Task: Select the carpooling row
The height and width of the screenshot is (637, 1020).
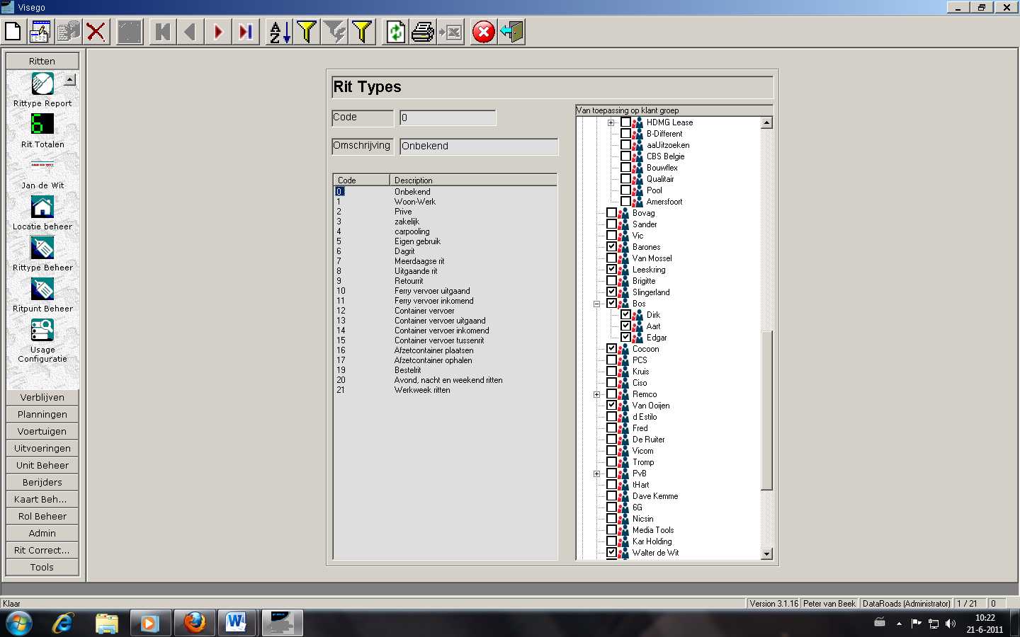Action: tap(445, 231)
